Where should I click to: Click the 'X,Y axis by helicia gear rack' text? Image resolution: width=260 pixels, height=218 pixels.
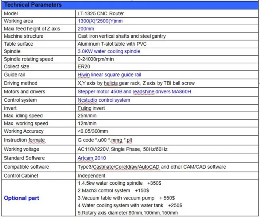click(109, 83)
